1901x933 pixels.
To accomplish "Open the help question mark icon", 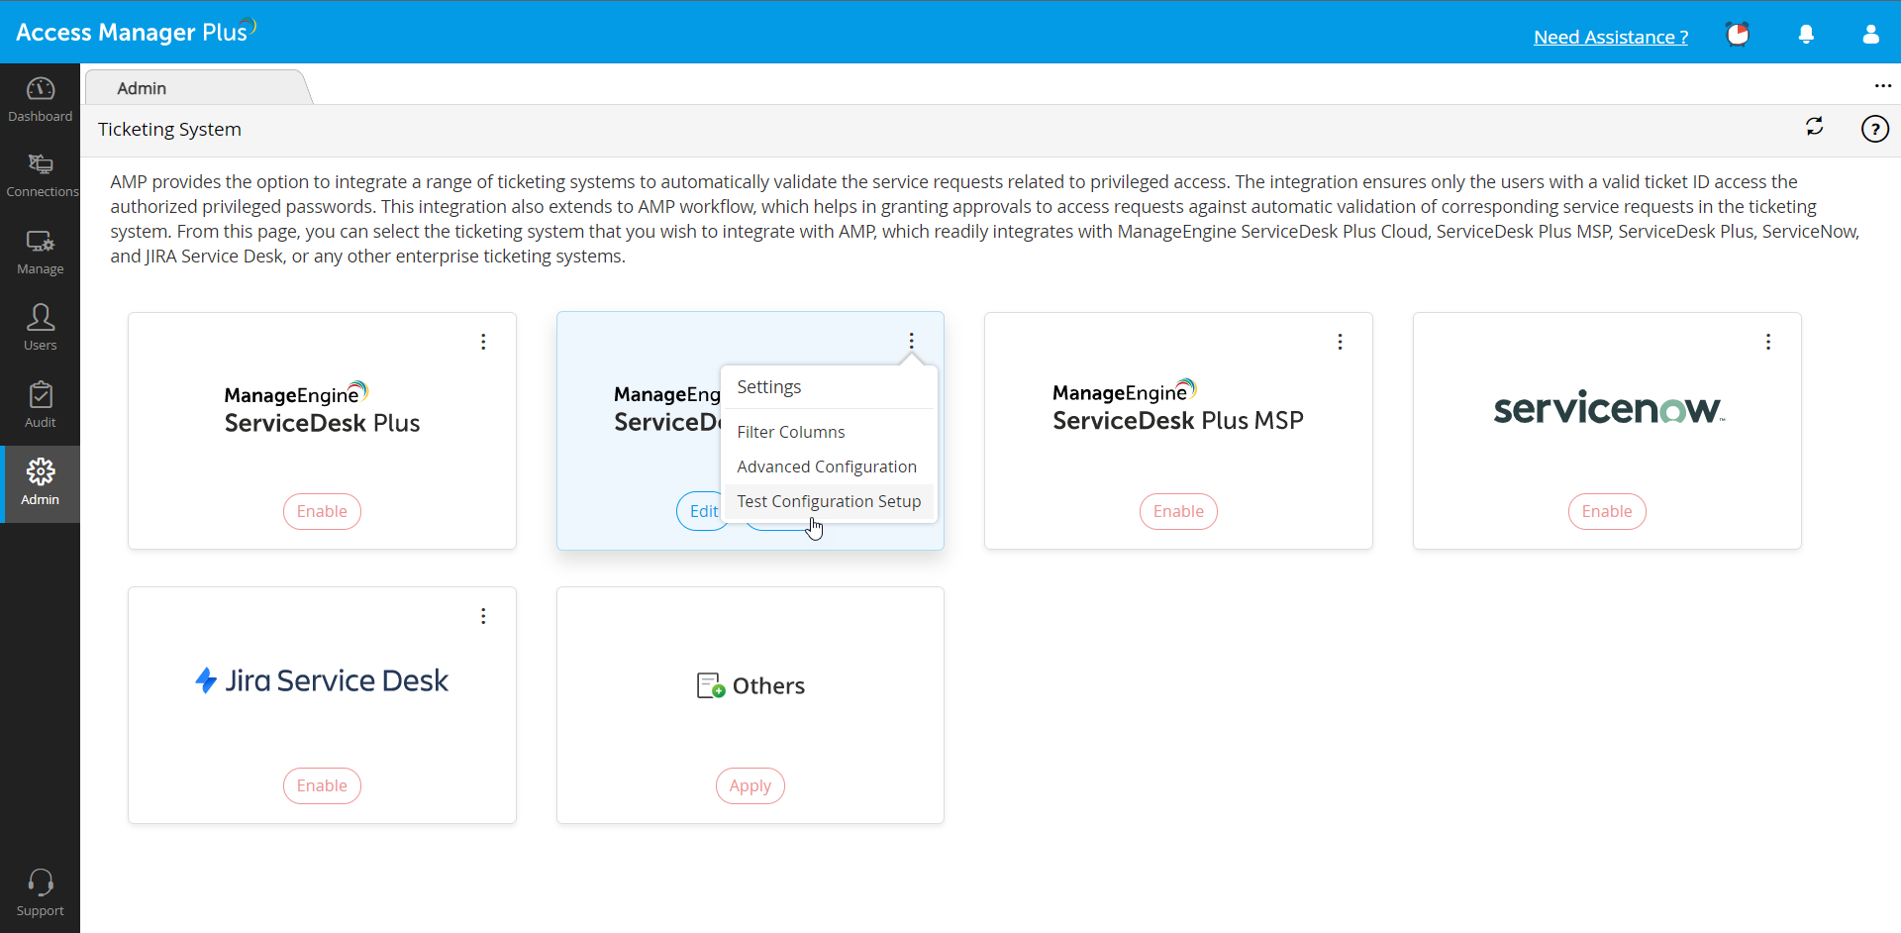I will tap(1874, 129).
